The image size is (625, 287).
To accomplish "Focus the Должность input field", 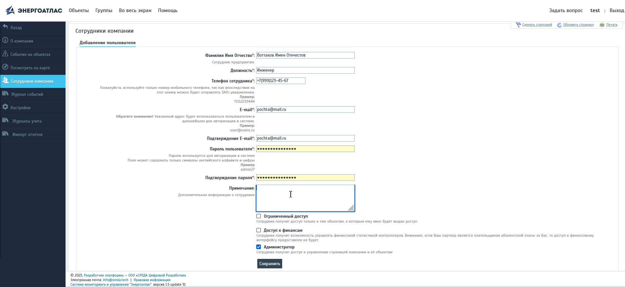I will click(x=305, y=70).
